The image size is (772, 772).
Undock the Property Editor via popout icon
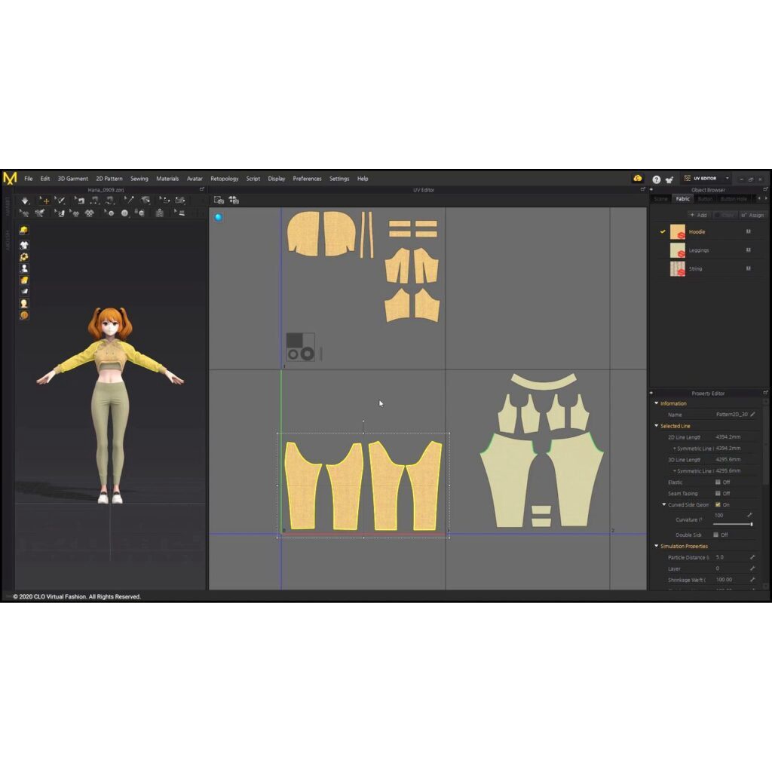click(766, 393)
